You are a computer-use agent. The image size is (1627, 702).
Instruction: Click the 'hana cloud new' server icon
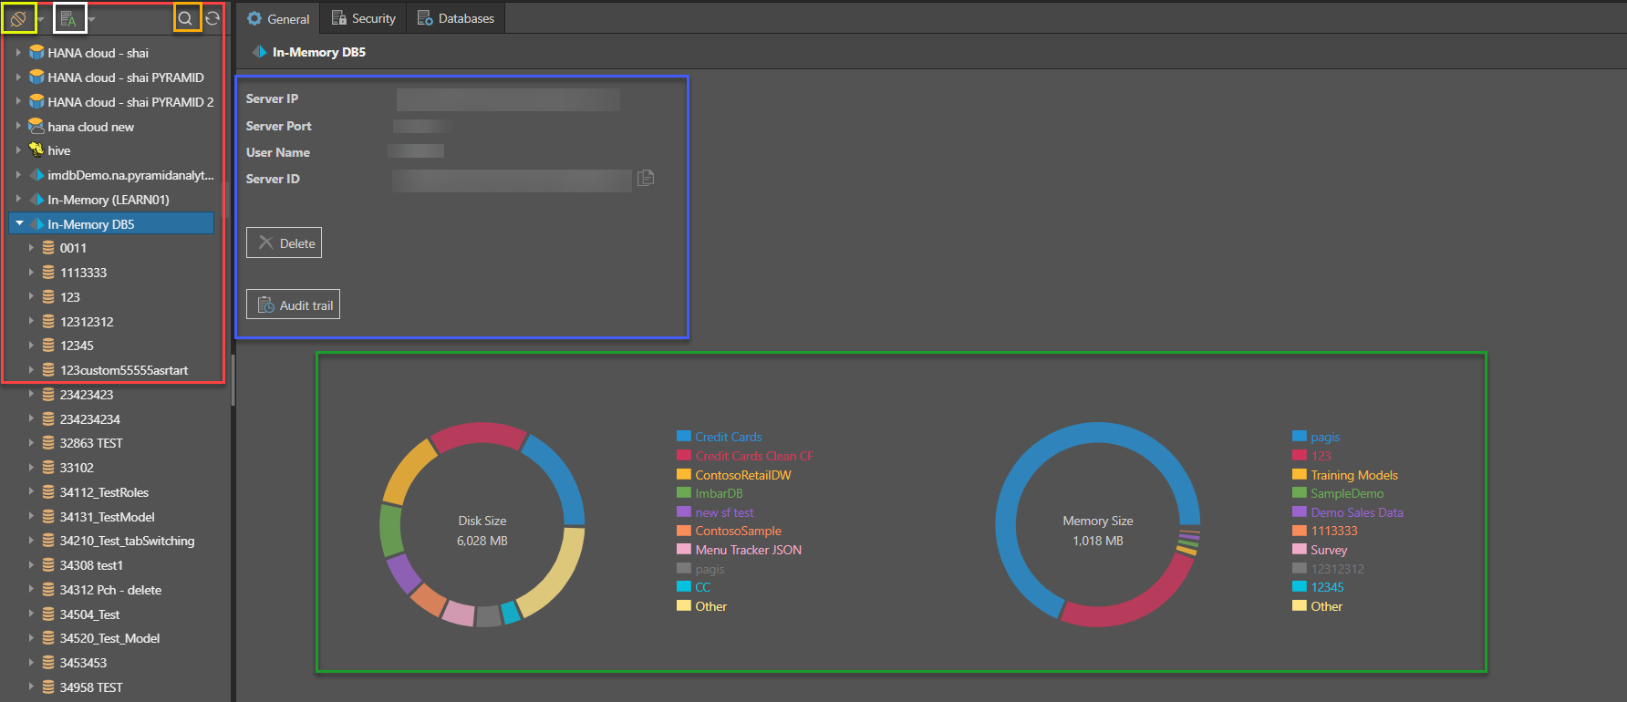tap(36, 127)
